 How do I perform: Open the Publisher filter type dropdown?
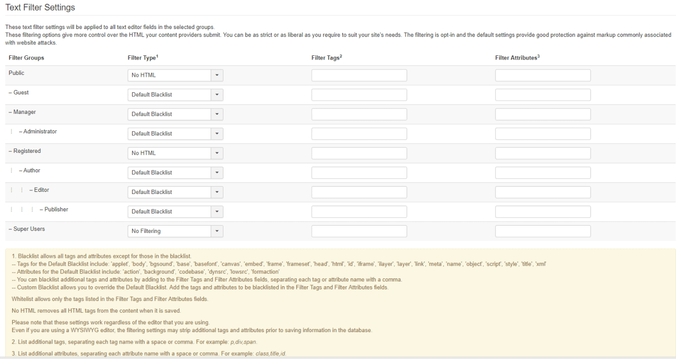click(175, 212)
